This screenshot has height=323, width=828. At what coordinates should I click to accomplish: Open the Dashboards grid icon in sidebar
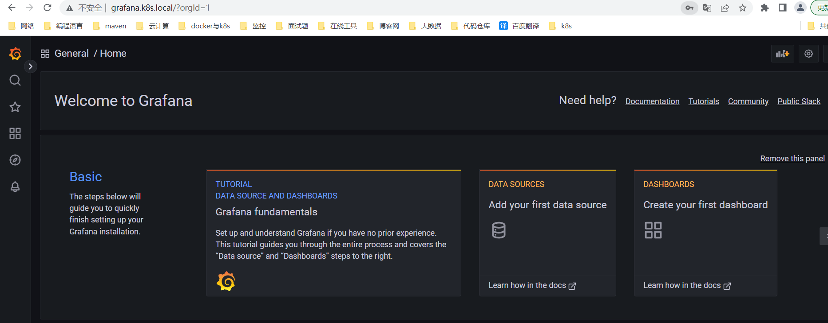click(x=15, y=133)
